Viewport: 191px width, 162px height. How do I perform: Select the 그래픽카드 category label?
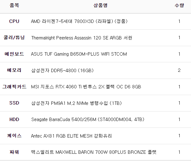pos(14,87)
